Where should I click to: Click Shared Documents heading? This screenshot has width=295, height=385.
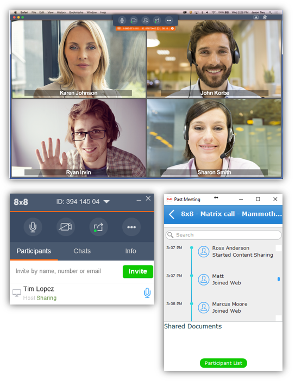[193, 326]
